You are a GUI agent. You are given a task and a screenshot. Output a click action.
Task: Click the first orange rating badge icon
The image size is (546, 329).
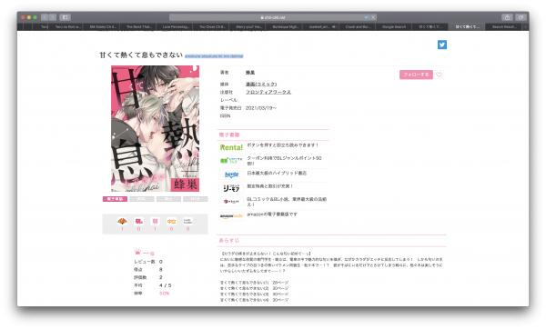(122, 221)
